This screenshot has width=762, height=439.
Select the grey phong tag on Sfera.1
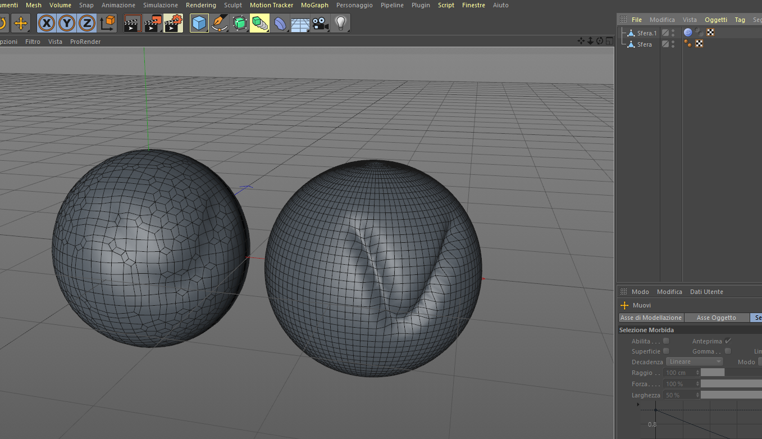coord(699,33)
